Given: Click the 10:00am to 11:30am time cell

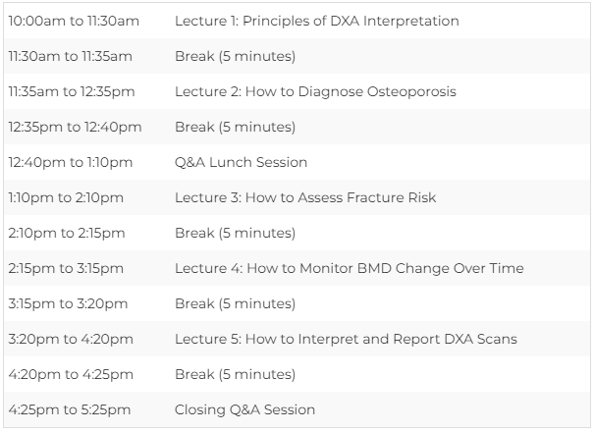Looking at the screenshot, I should [74, 21].
